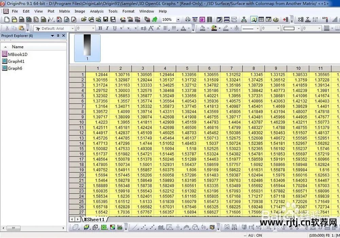Click the Sort A-Z icon
340x238 pixels.
[x=315, y=20]
